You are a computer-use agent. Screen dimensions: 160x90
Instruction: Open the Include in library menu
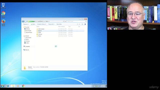pyautogui.click(x=41, y=24)
